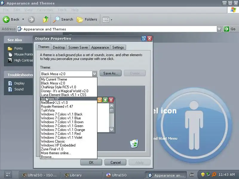
Task: Open Mouse Pointers link in See Also
Action: pyautogui.click(x=24, y=54)
